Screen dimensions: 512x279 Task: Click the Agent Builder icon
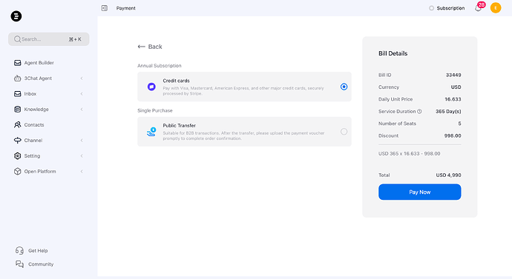pos(17,62)
